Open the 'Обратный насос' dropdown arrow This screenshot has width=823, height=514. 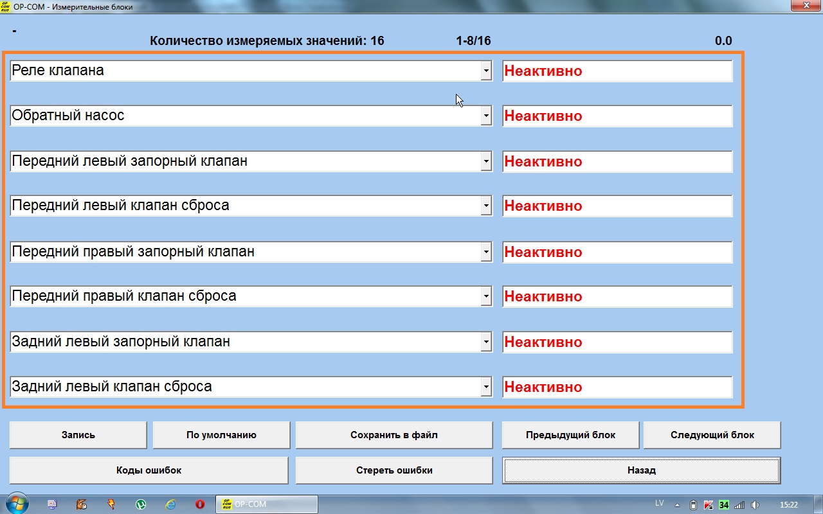[x=486, y=116]
